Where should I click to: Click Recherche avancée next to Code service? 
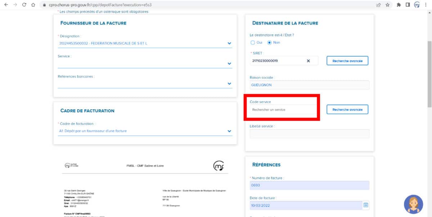(347, 109)
